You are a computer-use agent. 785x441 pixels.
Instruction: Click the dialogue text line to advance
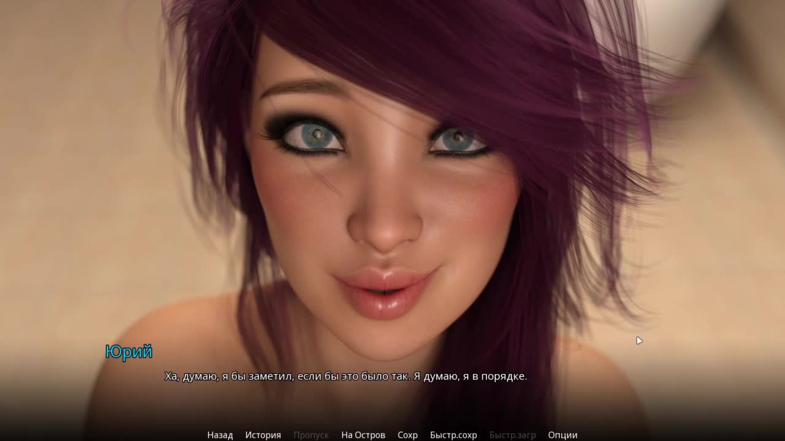tap(345, 377)
